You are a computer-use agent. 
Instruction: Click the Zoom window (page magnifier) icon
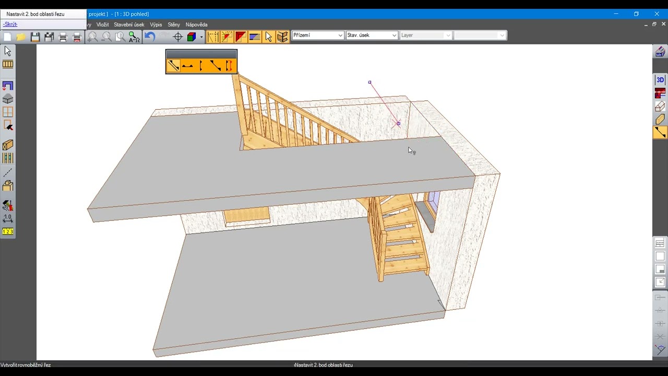point(120,37)
